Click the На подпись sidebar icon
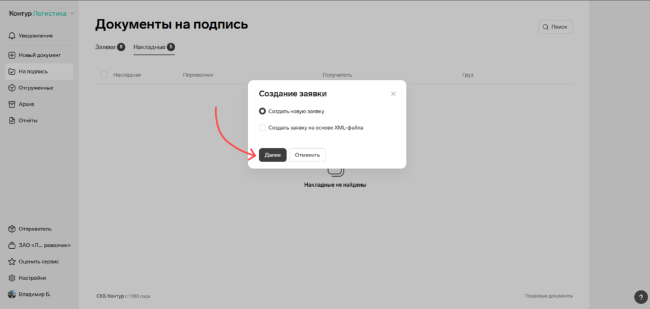Screen dimensions: 650x309 click(12, 72)
